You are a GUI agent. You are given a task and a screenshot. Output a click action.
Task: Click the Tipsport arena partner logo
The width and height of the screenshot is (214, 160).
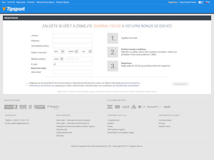(x=53, y=107)
